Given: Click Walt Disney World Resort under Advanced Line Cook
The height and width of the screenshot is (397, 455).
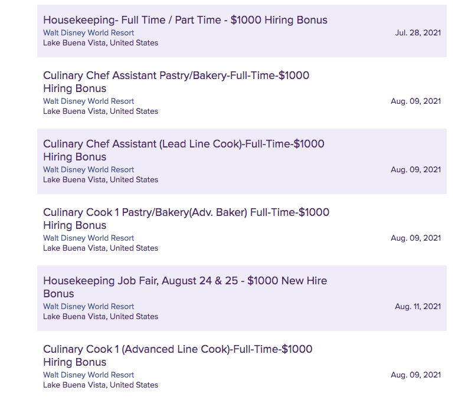Looking at the screenshot, I should coord(89,375).
